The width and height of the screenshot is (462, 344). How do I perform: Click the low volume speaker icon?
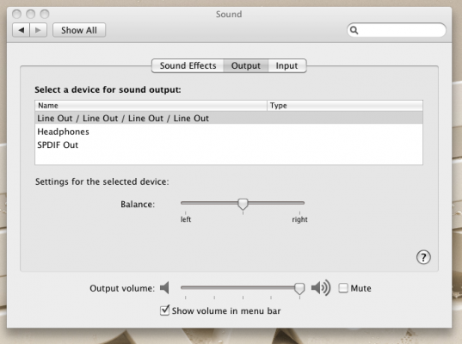coord(164,288)
